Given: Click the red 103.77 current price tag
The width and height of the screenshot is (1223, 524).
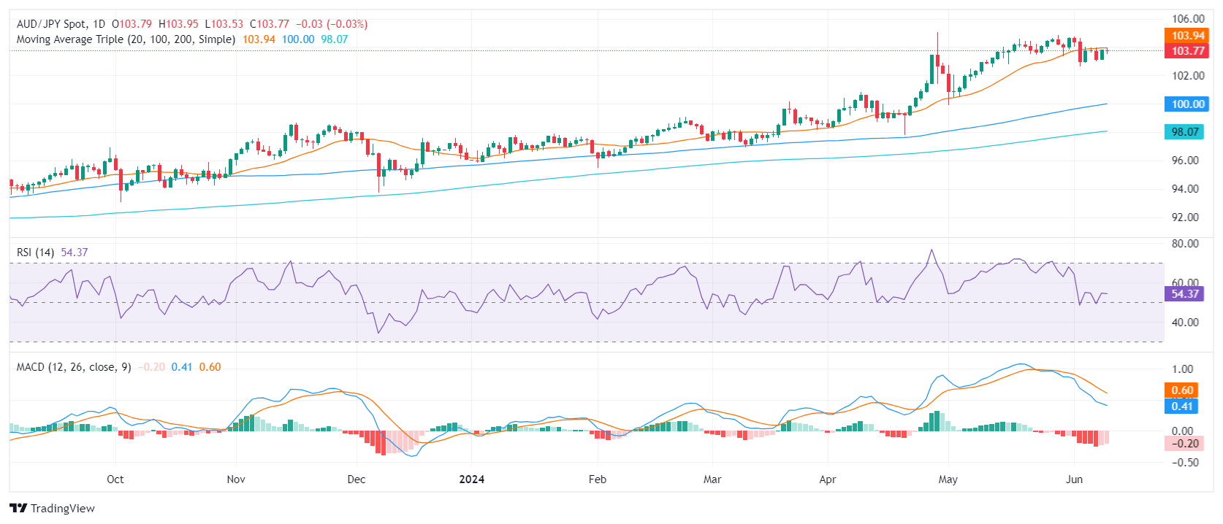Looking at the screenshot, I should point(1186,51).
